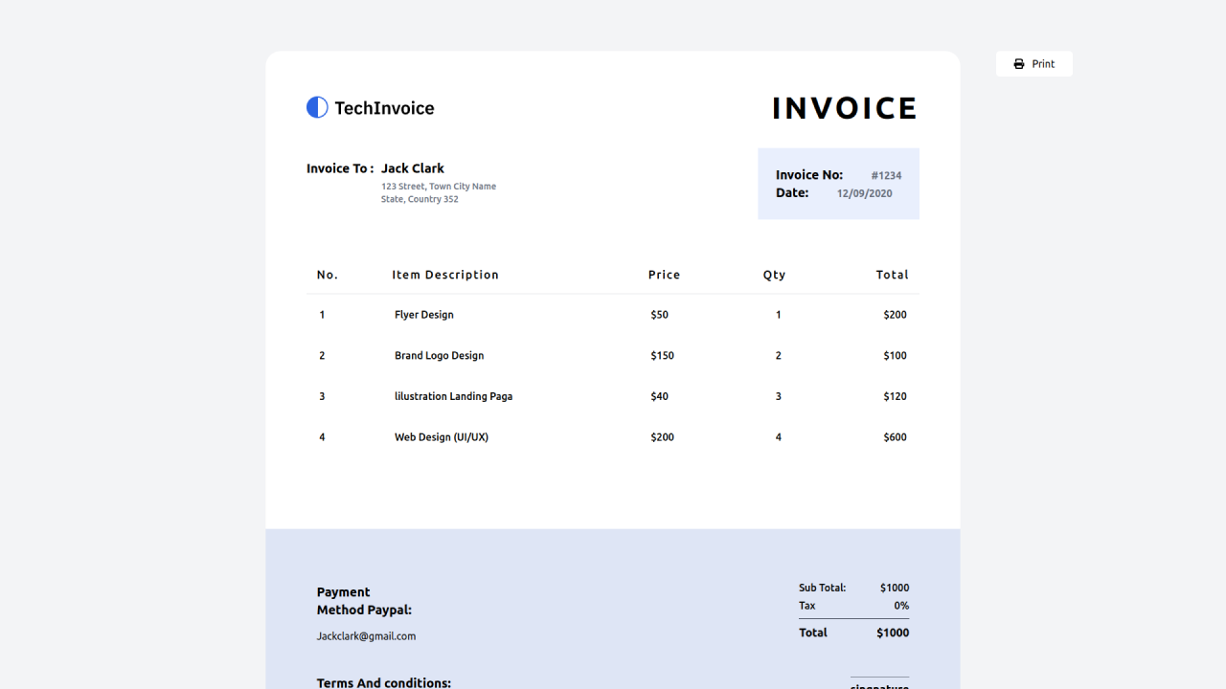Image resolution: width=1226 pixels, height=689 pixels.
Task: Click the customer name Jack Clark
Action: coord(413,168)
